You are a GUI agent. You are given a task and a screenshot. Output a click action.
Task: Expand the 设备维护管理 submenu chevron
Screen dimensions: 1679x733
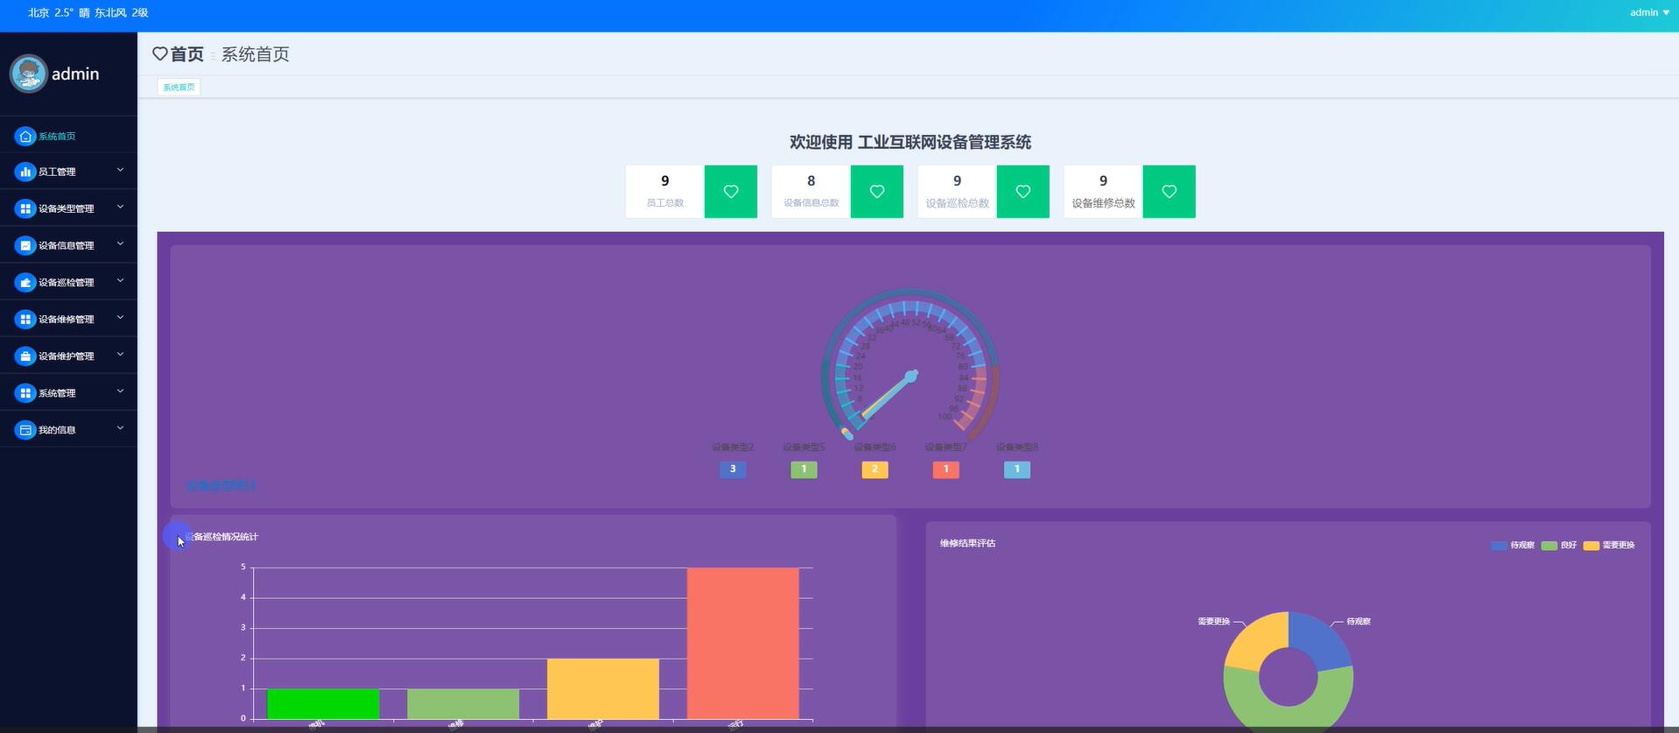point(121,355)
